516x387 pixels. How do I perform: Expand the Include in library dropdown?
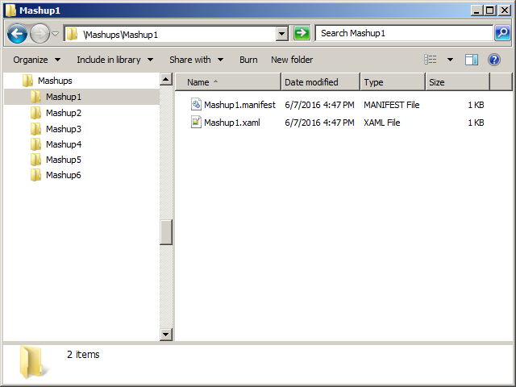click(114, 60)
